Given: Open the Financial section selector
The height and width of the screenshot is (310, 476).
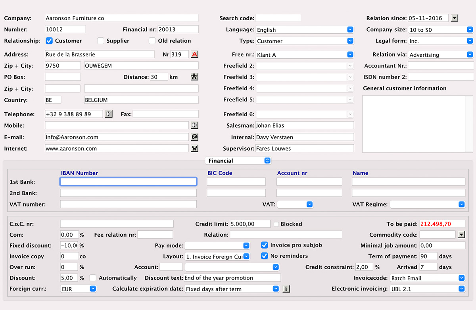Looking at the screenshot, I should (238, 161).
